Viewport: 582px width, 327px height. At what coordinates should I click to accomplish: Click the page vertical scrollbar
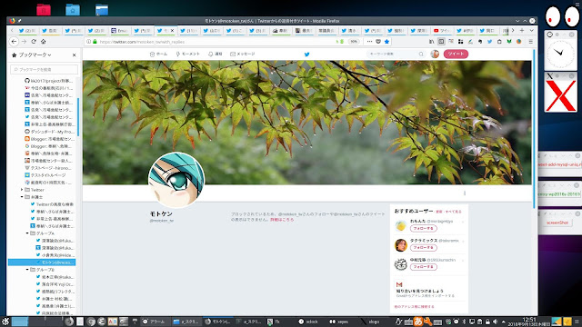click(534, 128)
